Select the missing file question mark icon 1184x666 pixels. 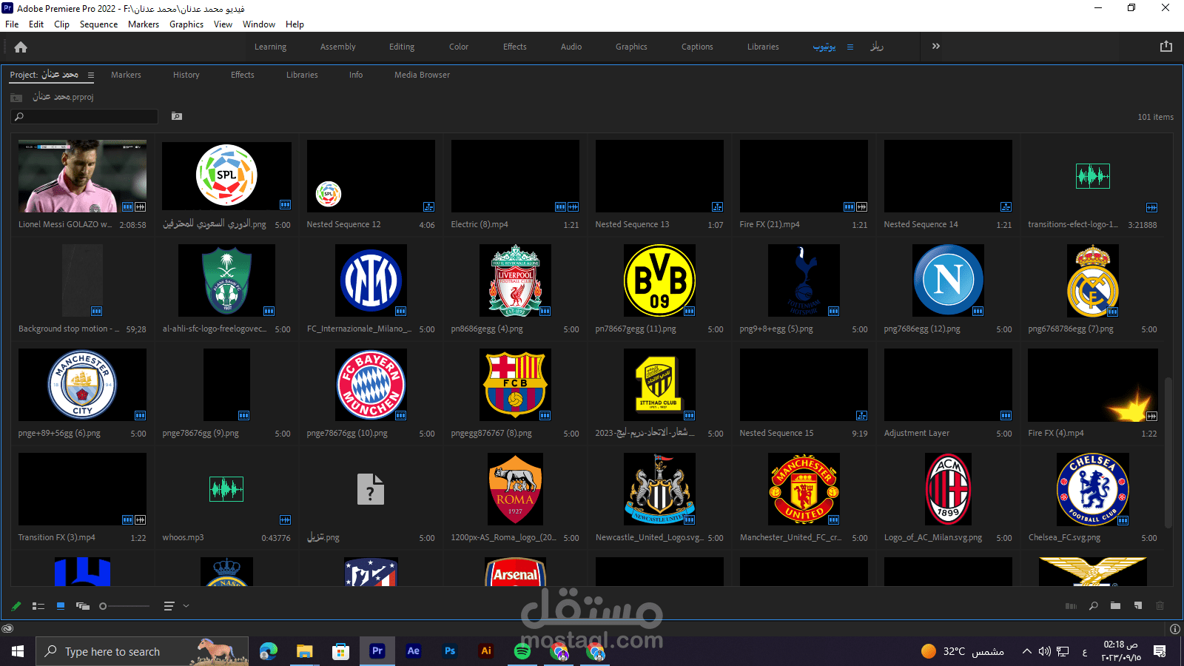tap(371, 489)
